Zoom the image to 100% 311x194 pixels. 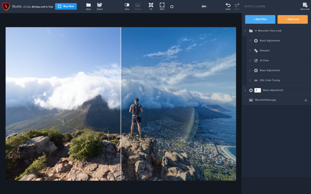(162, 6)
